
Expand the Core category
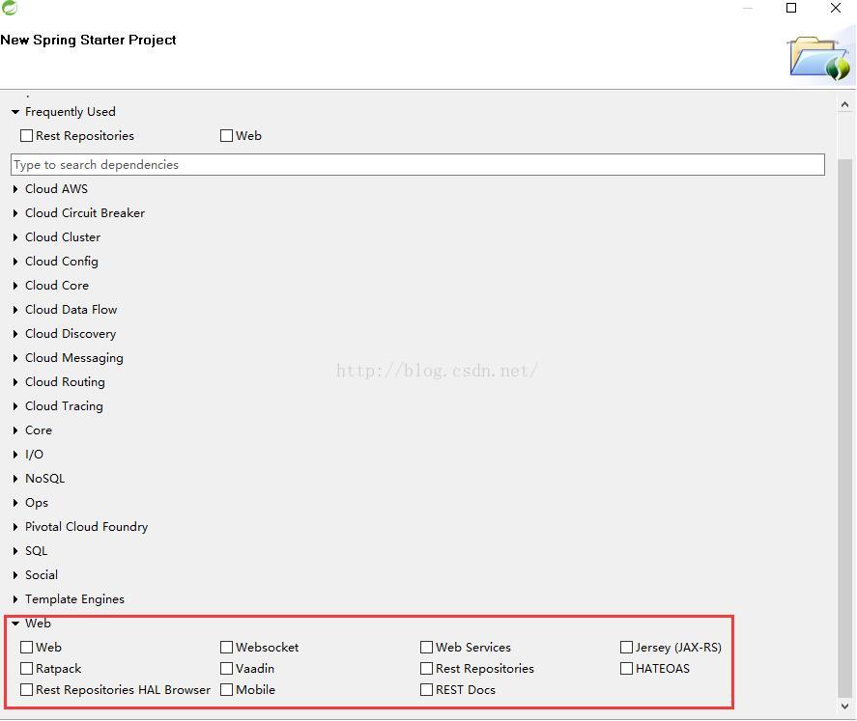[15, 430]
